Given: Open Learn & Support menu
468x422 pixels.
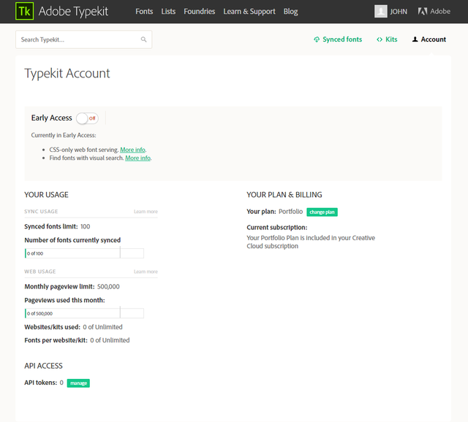Looking at the screenshot, I should 249,12.
